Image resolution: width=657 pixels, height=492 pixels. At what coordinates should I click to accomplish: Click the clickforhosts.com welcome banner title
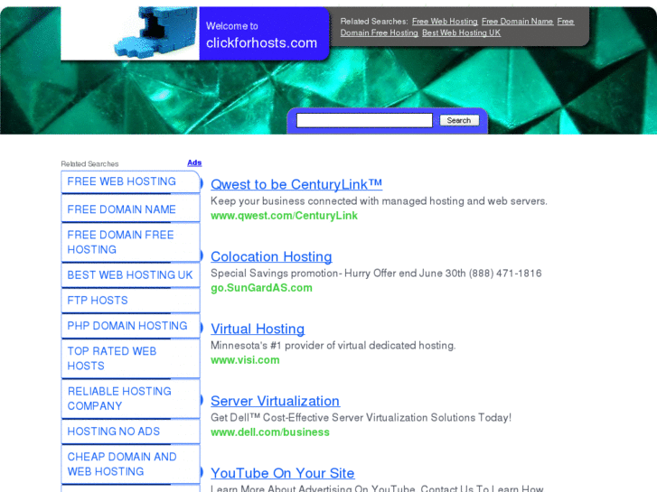pyautogui.click(x=261, y=42)
